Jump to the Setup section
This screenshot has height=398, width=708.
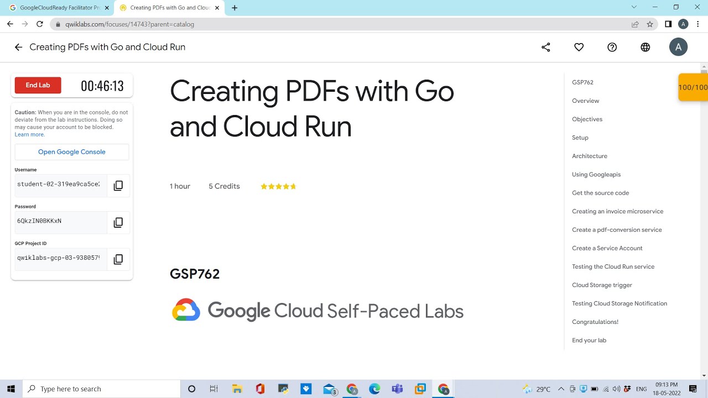[580, 138]
